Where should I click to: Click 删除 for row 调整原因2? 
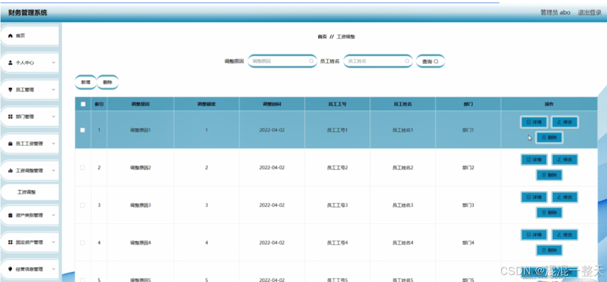(549, 175)
